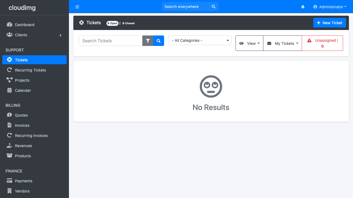Open Revenues page

34,145
